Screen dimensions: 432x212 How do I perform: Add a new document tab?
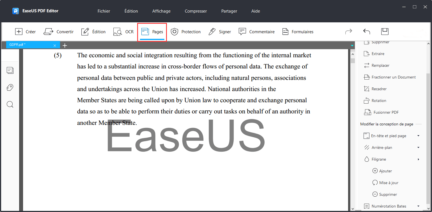[x=65, y=45]
